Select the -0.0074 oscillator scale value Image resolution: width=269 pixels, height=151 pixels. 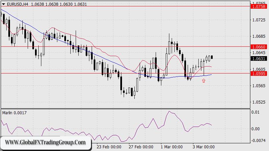258,141
